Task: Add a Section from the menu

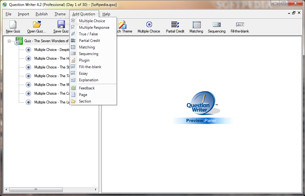Action: coord(93,101)
